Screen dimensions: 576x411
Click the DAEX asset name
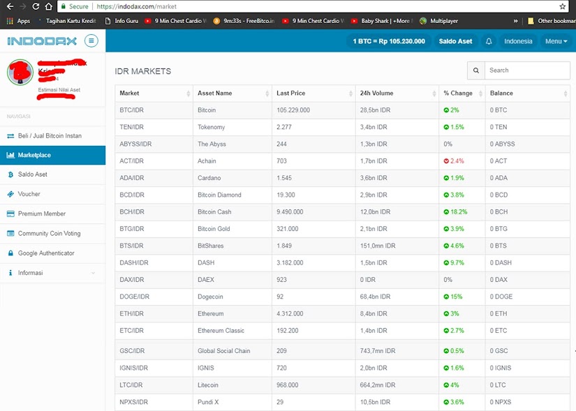206,280
